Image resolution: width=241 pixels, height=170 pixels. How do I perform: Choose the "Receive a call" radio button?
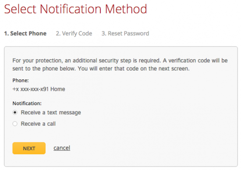click(15, 124)
